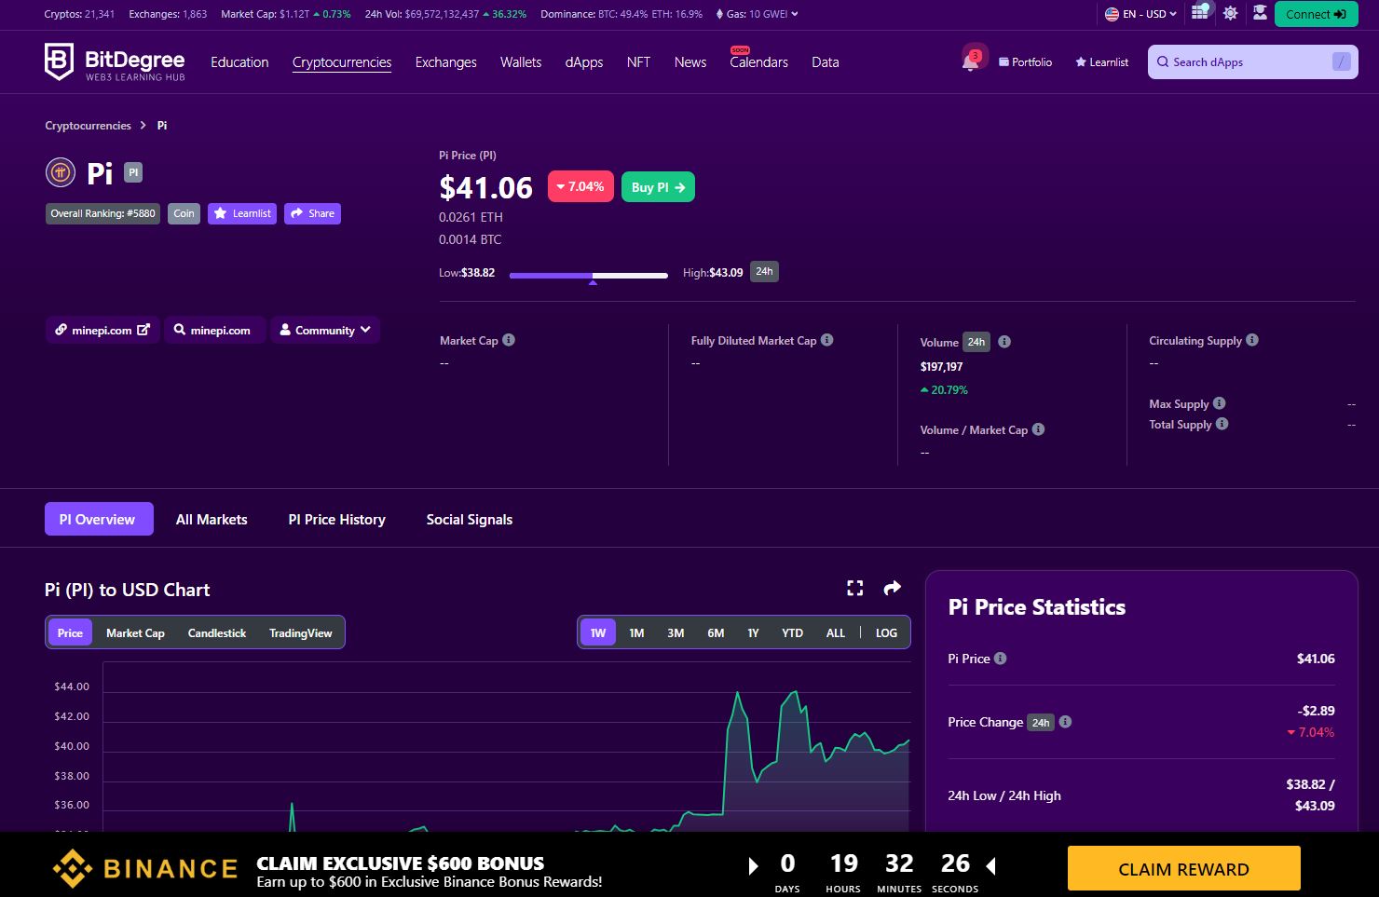Click the Volume / Market Cap info icon

pos(1038,429)
